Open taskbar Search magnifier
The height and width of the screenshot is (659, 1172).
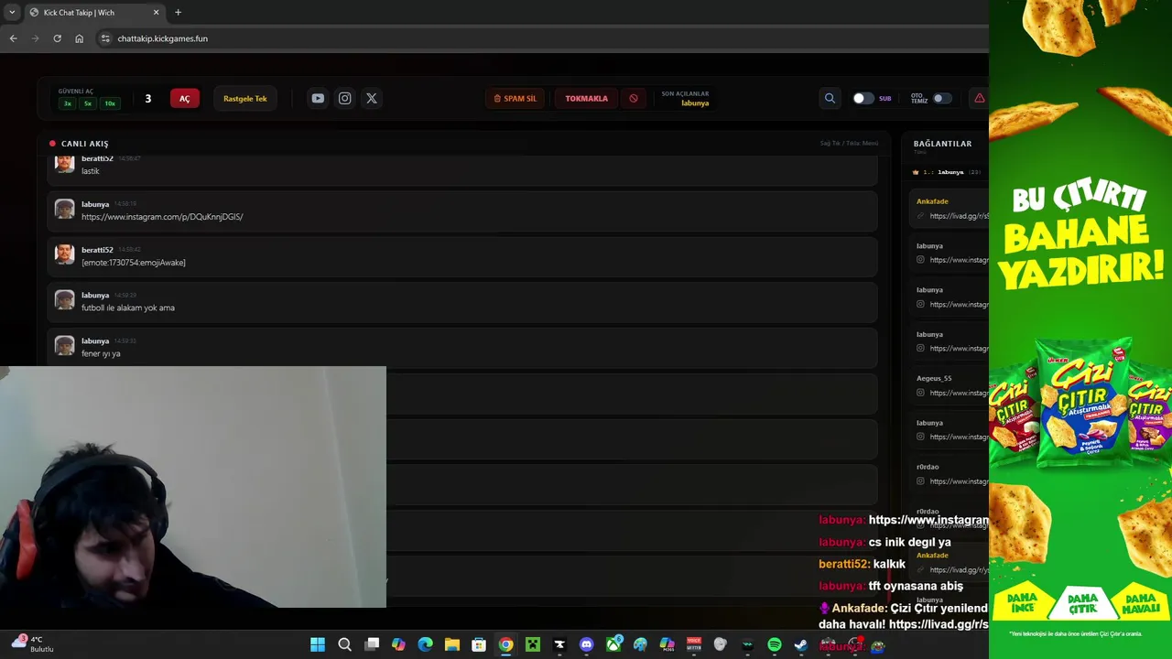point(344,644)
